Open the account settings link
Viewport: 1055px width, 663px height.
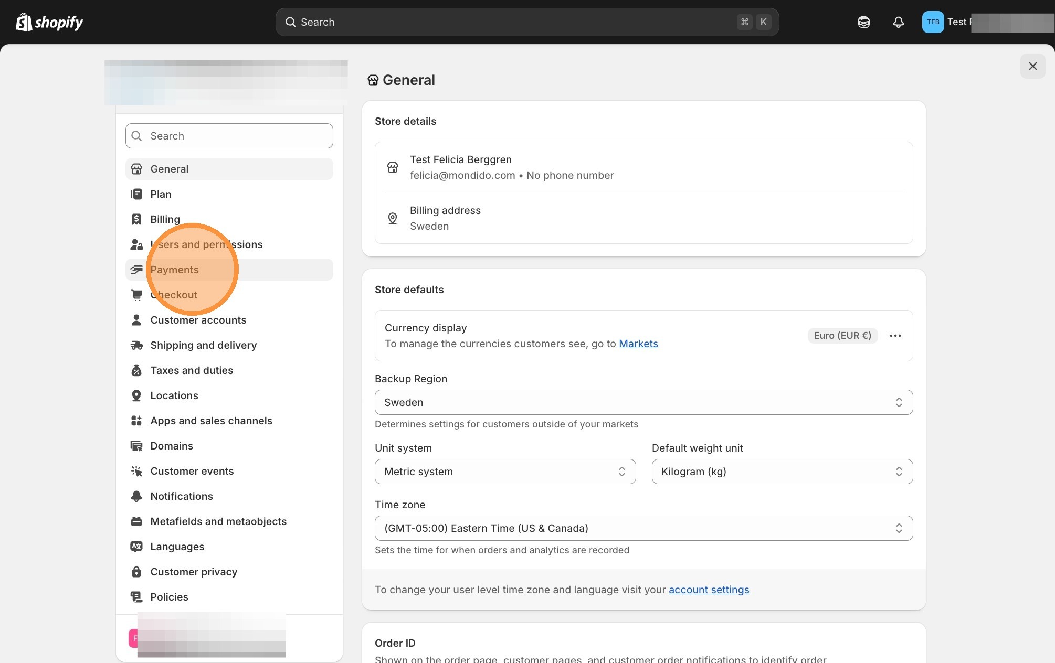(709, 590)
